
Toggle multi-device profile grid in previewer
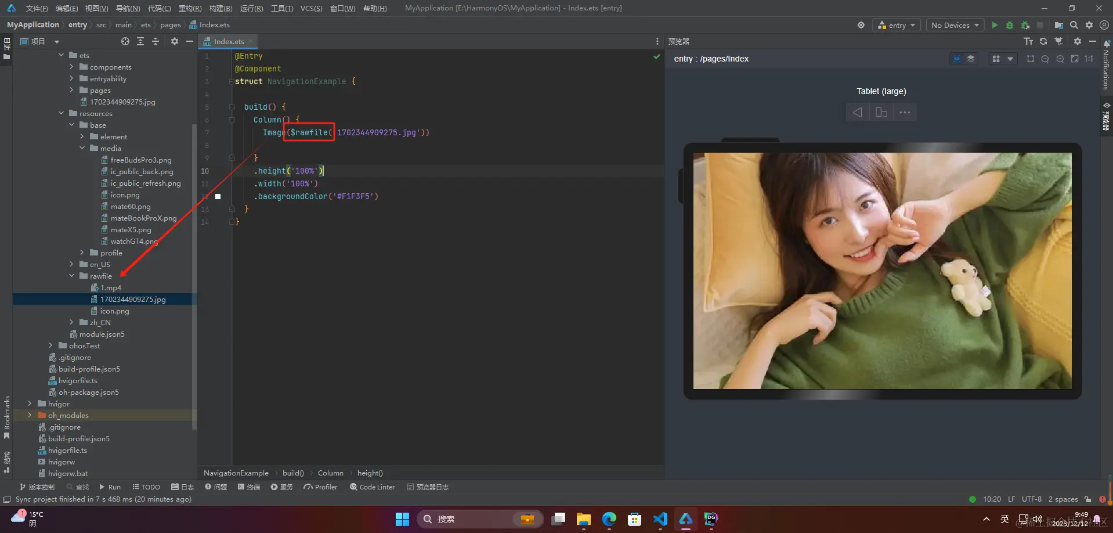pyautogui.click(x=996, y=59)
